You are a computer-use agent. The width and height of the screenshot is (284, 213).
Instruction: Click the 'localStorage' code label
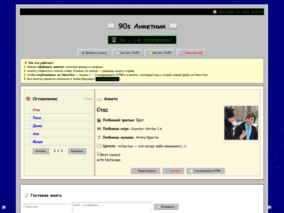coord(107,79)
